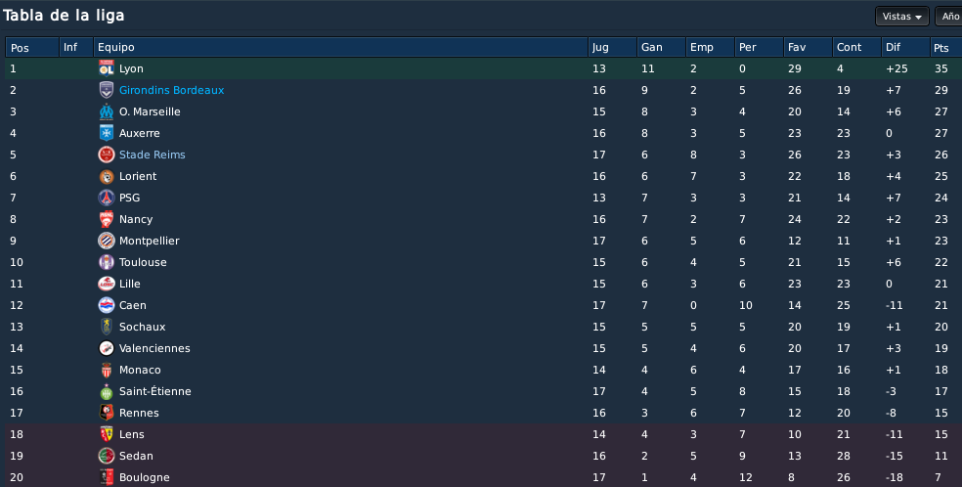
Task: Open the Stade Reims team link
Action: (x=153, y=155)
